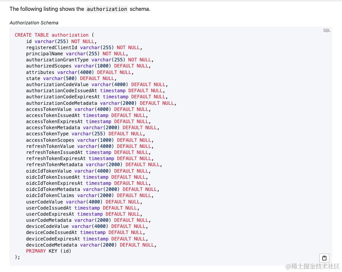Click refreshTokenExpiresAt column name
The height and width of the screenshot is (272, 342).
(x=56, y=158)
